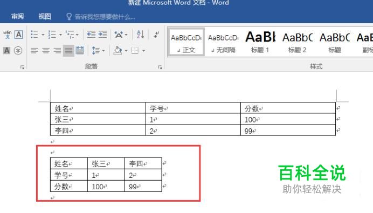The height and width of the screenshot is (213, 373).
Task: Toggle character shading A icon
Action: (6, 51)
